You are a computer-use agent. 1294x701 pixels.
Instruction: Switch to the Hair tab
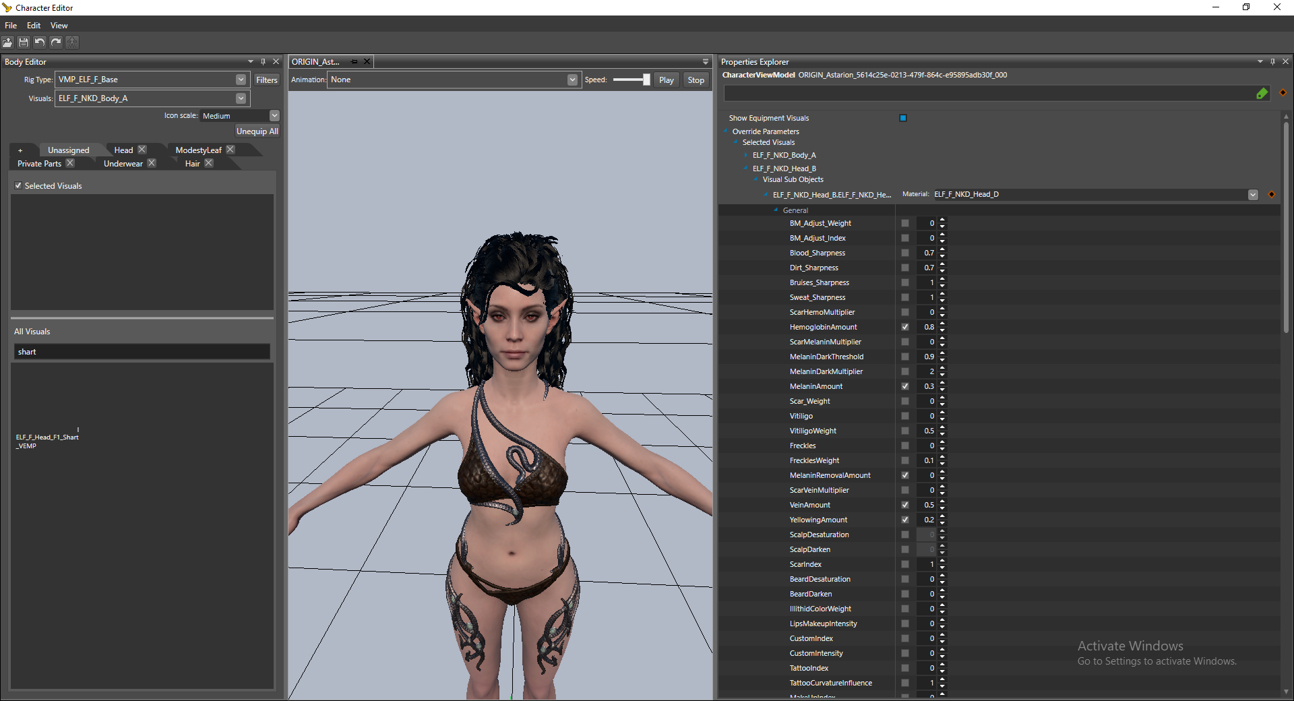(193, 164)
